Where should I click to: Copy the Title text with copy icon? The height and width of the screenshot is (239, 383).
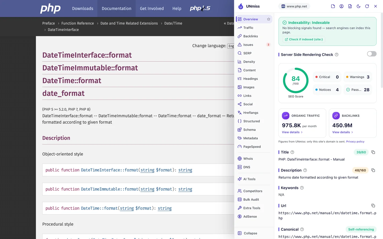(x=373, y=152)
